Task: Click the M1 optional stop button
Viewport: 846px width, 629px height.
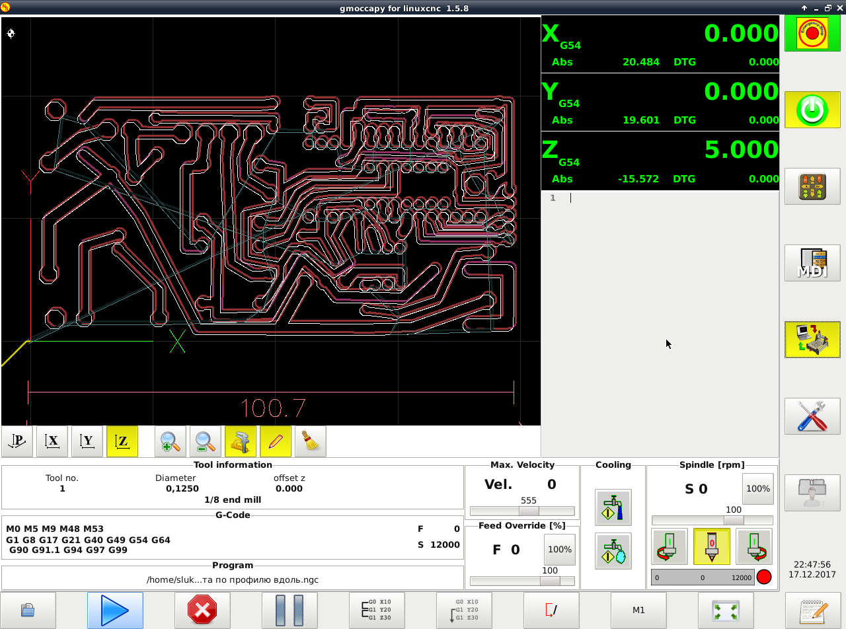Action: 638,610
